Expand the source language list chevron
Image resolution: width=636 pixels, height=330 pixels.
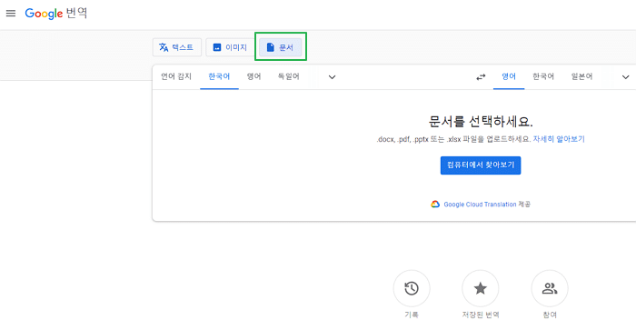[x=332, y=77]
